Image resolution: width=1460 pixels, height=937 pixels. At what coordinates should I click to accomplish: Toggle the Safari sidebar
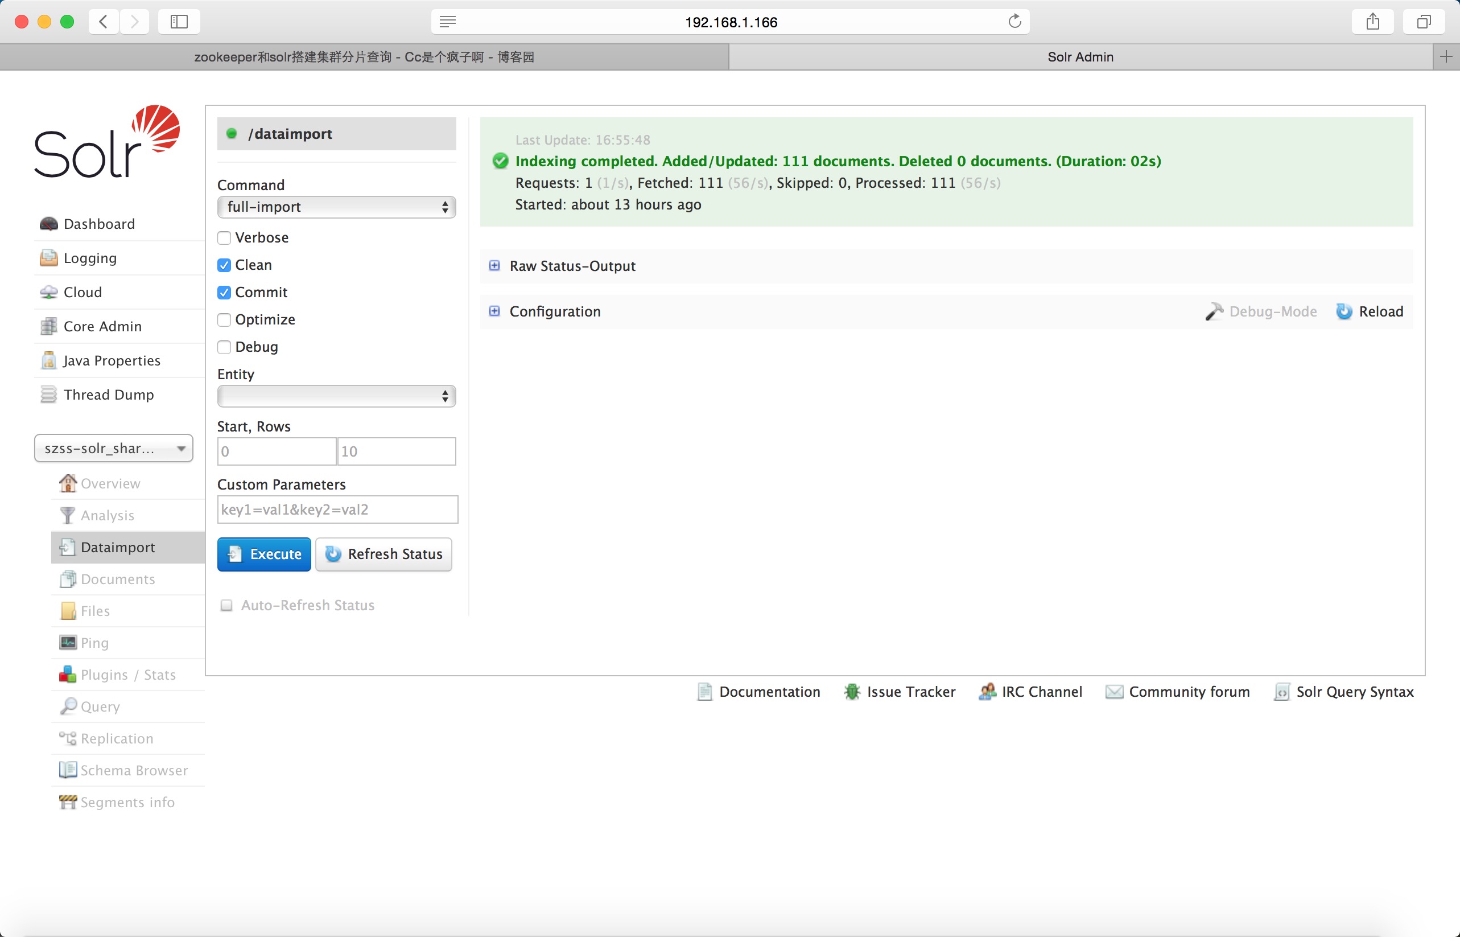[x=179, y=22]
